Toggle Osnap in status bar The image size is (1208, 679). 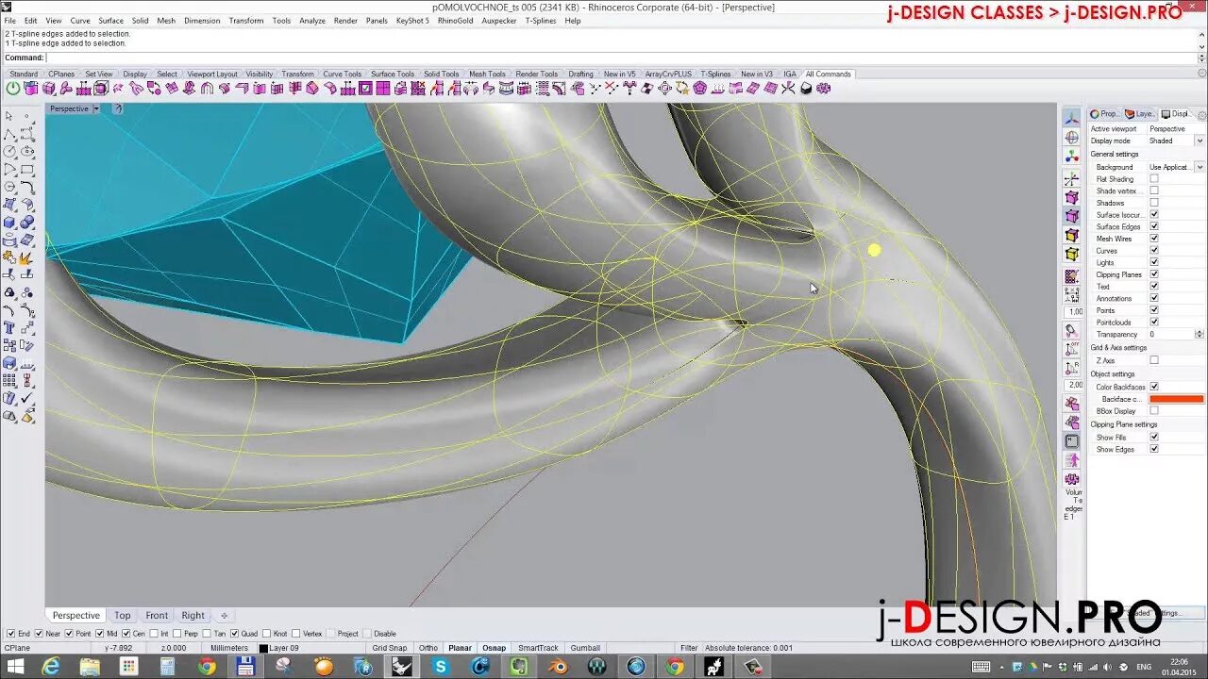tap(494, 648)
